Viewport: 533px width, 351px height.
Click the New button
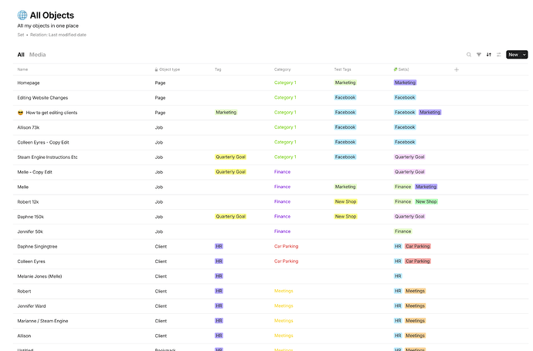click(x=514, y=55)
